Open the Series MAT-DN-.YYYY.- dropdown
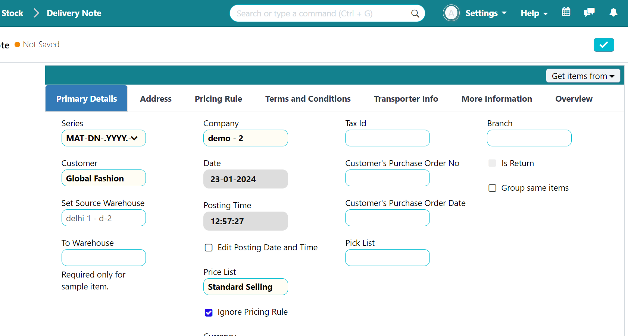628x336 pixels. pos(103,138)
